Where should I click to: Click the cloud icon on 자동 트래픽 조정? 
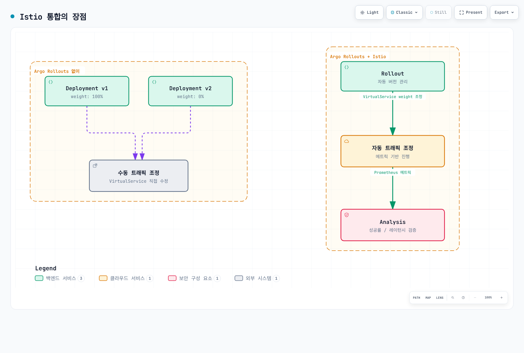pos(346,141)
